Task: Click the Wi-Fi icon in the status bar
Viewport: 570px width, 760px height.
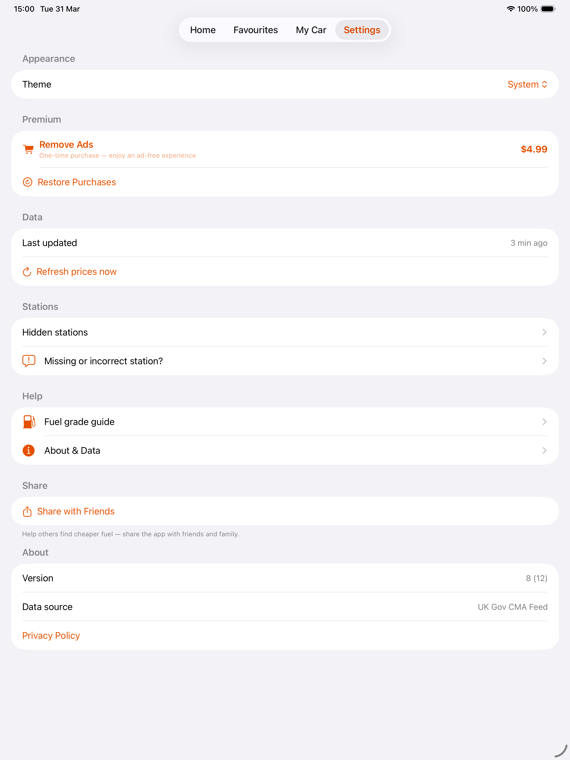Action: pyautogui.click(x=510, y=9)
